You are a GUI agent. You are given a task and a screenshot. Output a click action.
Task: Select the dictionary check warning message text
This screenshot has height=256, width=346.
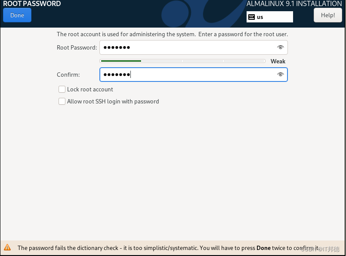tap(168, 248)
